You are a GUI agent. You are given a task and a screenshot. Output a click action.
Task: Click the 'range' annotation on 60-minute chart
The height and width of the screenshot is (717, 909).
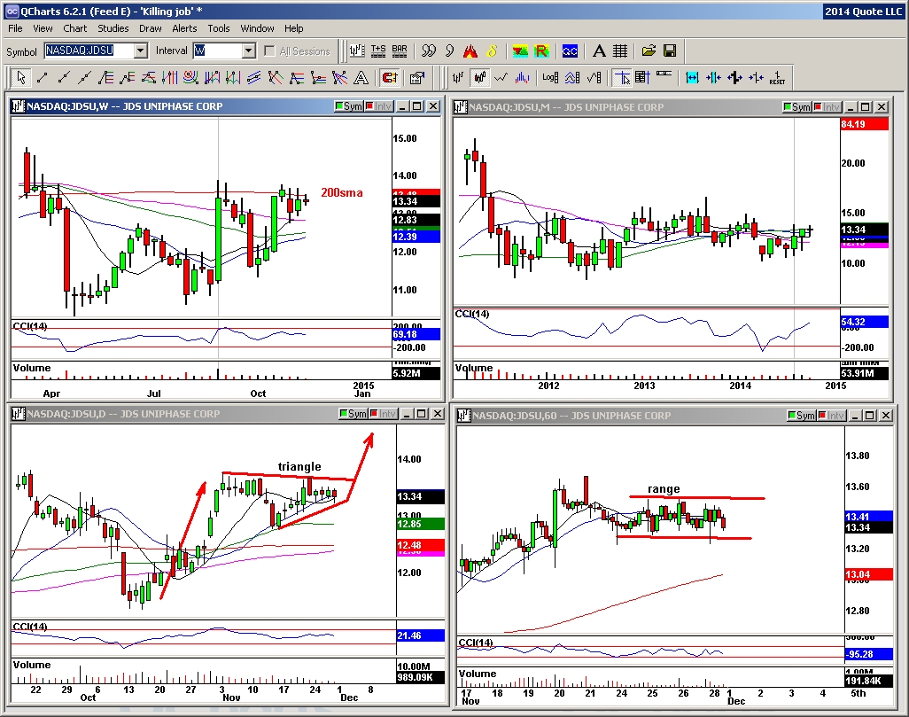coord(664,489)
